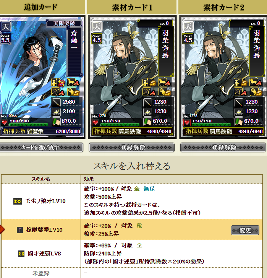Click the F rank badge of 槍隊襲撃

[20, 230]
